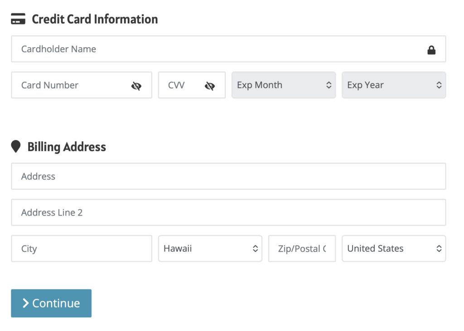Viewport: 464px width, 331px height.
Task: Toggle card number visibility eye icon
Action: [x=136, y=86]
